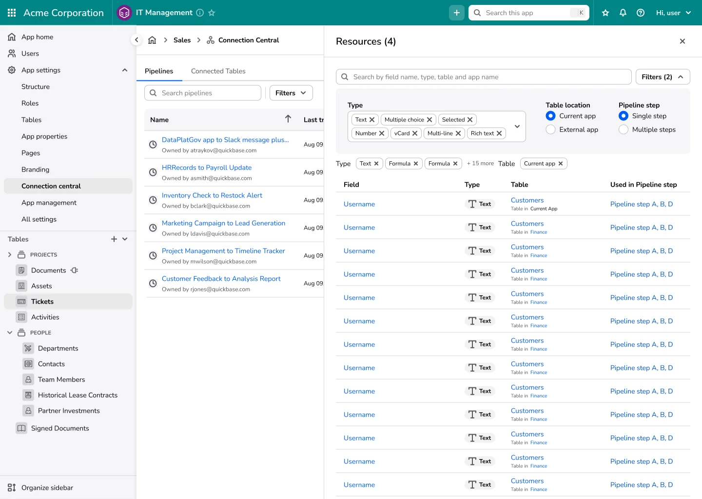
Task: Remove Number type chip
Action: (x=382, y=133)
